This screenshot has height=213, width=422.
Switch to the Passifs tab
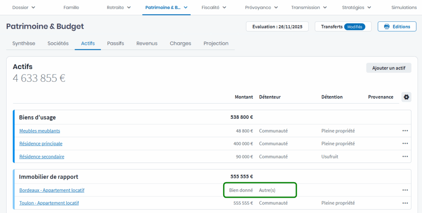pos(115,43)
